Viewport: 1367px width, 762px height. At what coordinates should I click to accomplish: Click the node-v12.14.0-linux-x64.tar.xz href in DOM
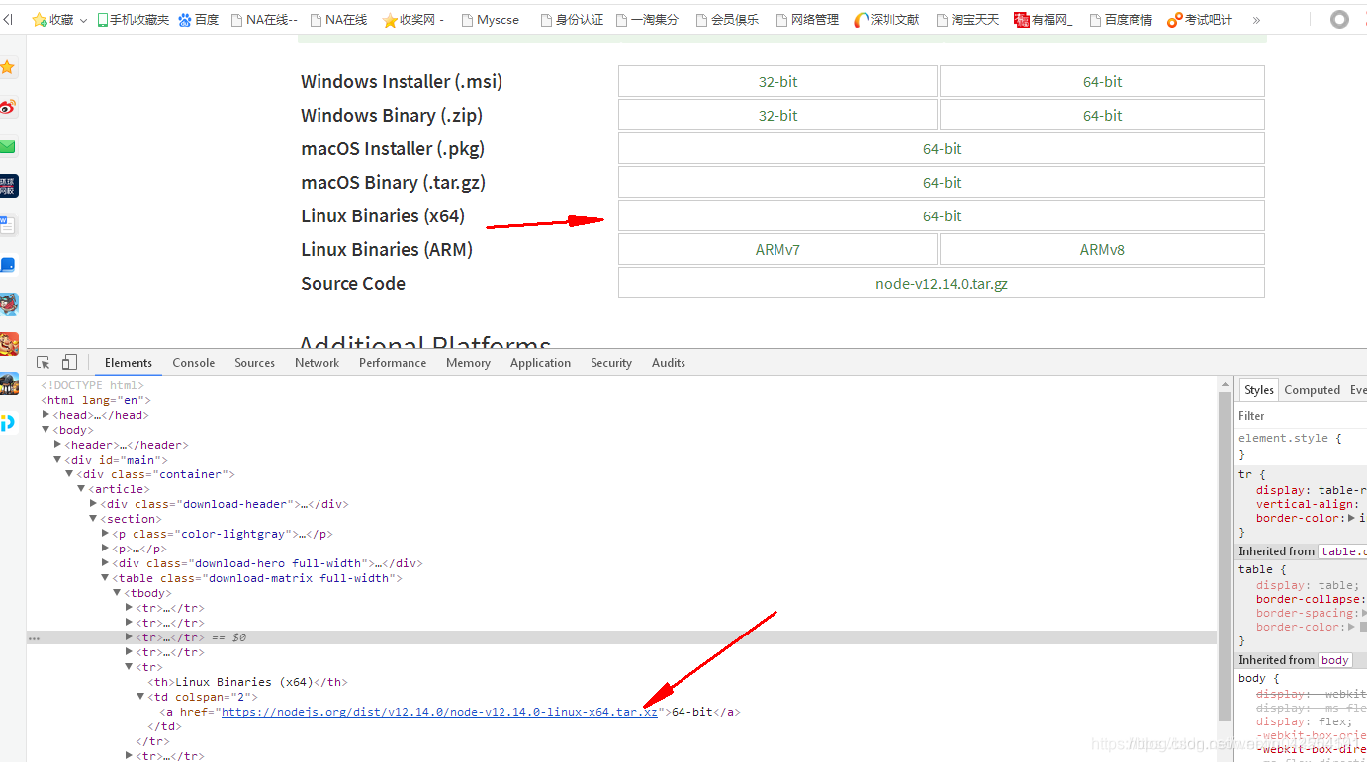click(439, 712)
